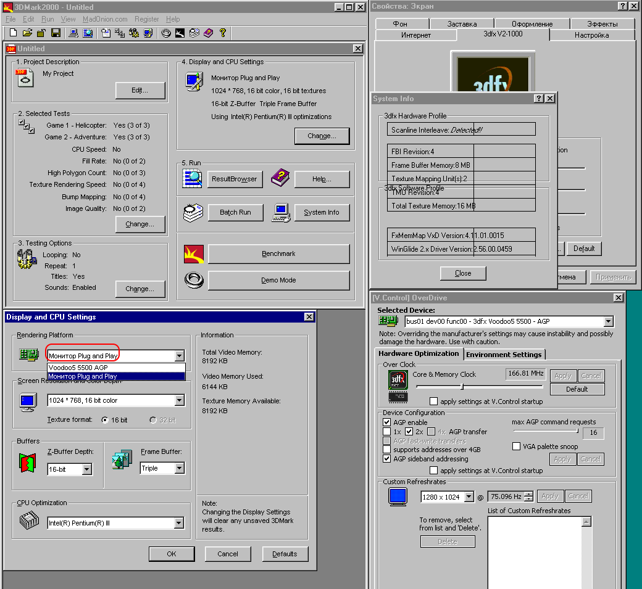Image resolution: width=642 pixels, height=589 pixels.
Task: Open the screen resolution and color depth dropdown
Action: click(x=180, y=400)
